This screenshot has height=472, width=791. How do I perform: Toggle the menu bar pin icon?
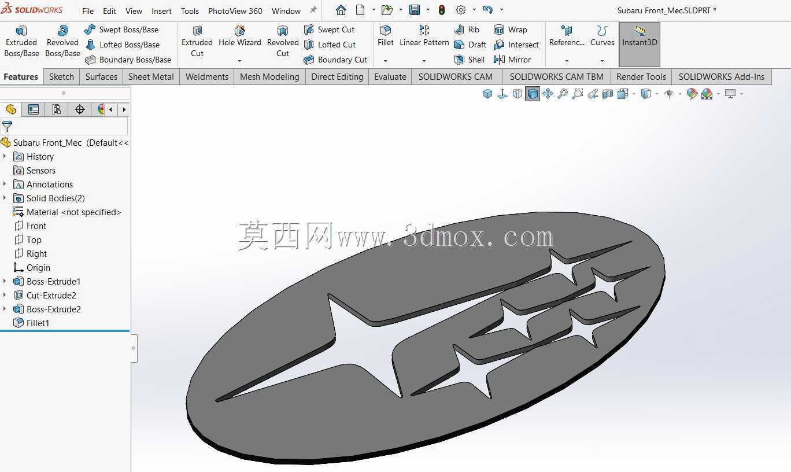[x=313, y=10]
